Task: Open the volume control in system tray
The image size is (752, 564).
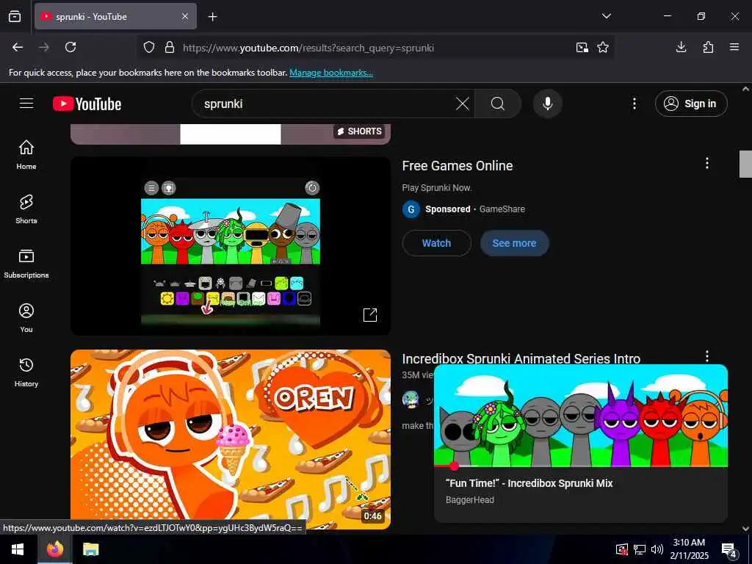Action: (657, 549)
